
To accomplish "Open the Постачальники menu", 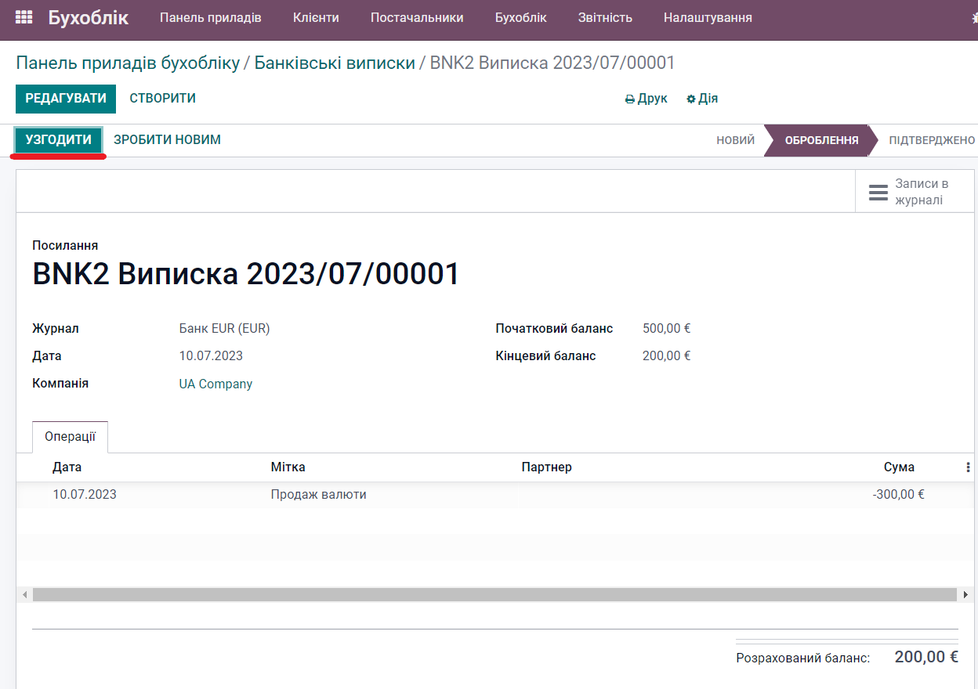I will [417, 17].
